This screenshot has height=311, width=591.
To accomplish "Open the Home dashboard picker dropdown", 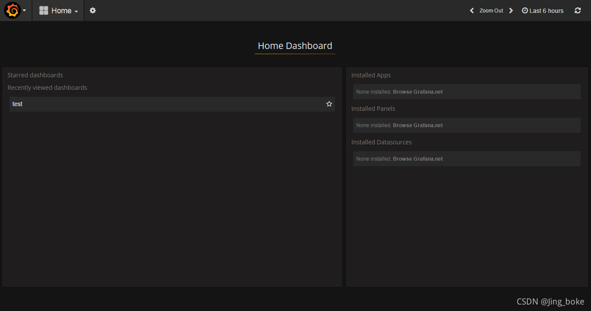I will click(58, 10).
